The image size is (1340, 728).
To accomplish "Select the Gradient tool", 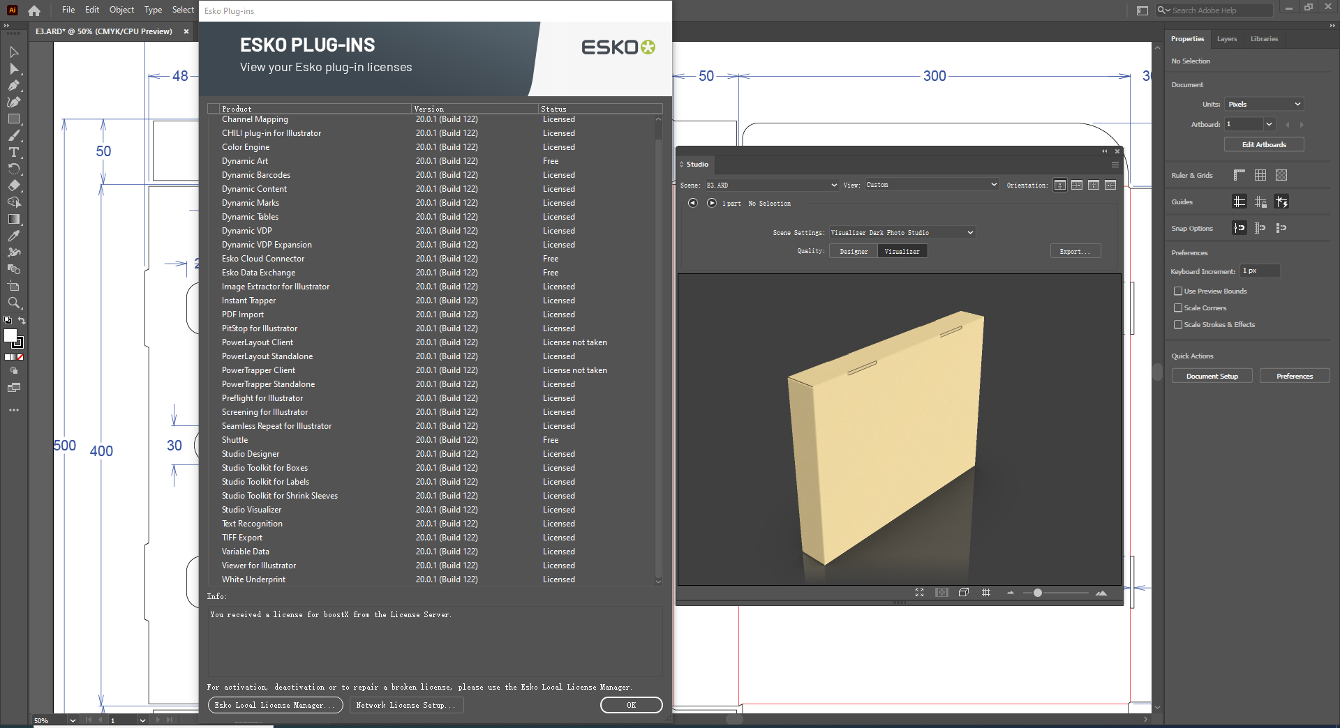I will pyautogui.click(x=14, y=220).
